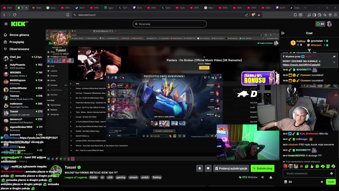
Task: Share the stream via share icon
Action: [x=262, y=177]
